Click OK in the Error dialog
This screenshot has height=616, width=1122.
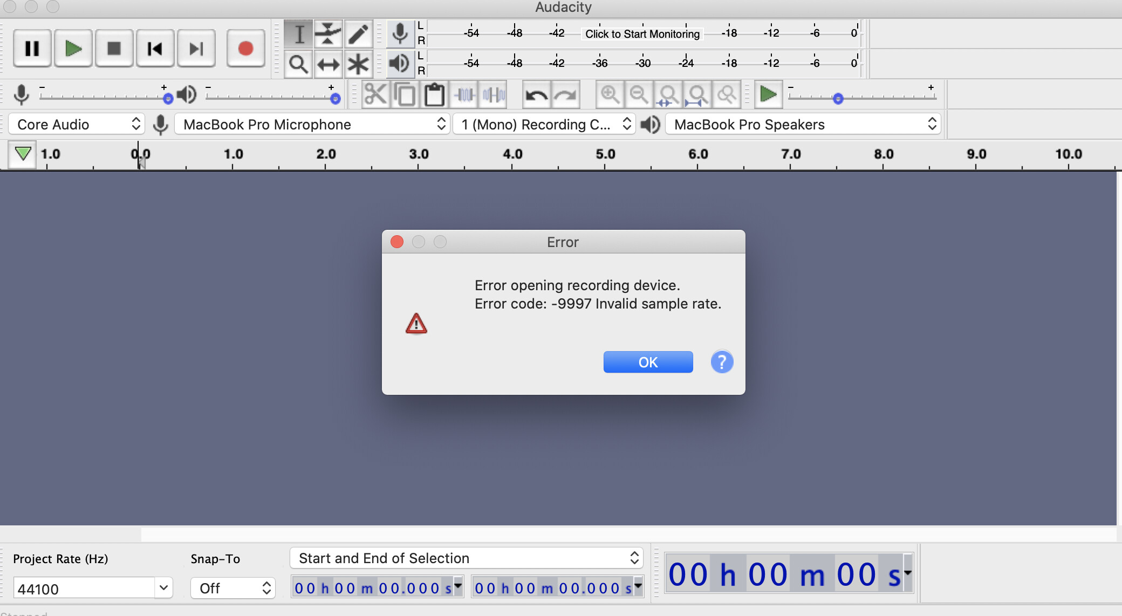pos(648,362)
